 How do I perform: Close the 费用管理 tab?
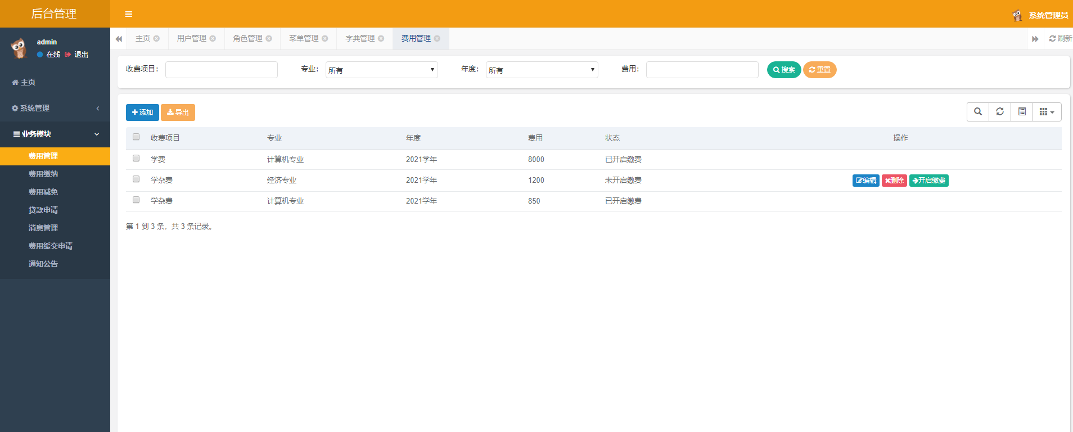pyautogui.click(x=437, y=38)
